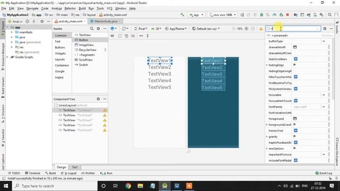
Task: Click the layout warnings triangle icon
Action: [x=261, y=29]
